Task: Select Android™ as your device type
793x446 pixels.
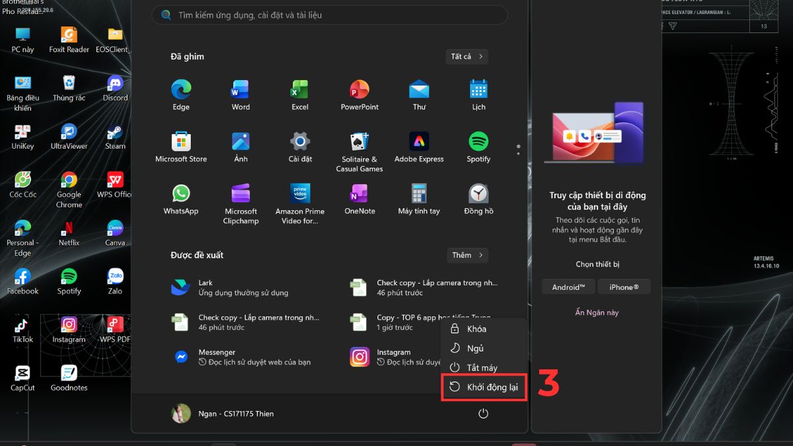Action: [568, 286]
